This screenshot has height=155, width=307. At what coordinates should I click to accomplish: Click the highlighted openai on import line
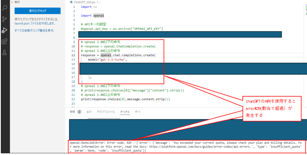tap(99, 16)
